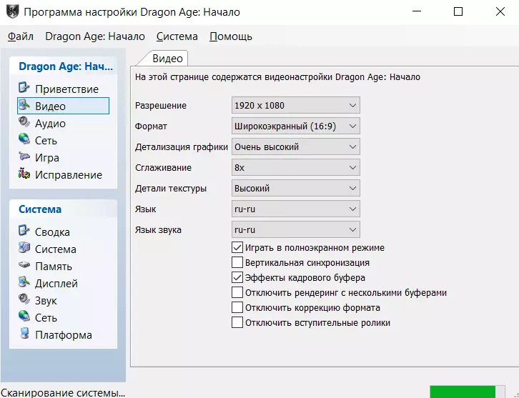Click the Dragon Age shield icon in title bar

point(13,11)
